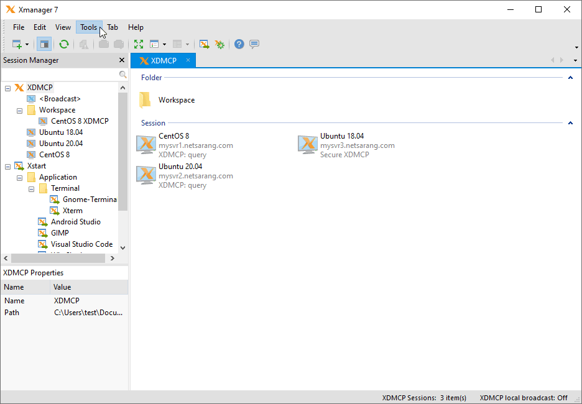Click tree horizontal scrollbar left arrow
The height and width of the screenshot is (404, 582).
click(x=6, y=258)
